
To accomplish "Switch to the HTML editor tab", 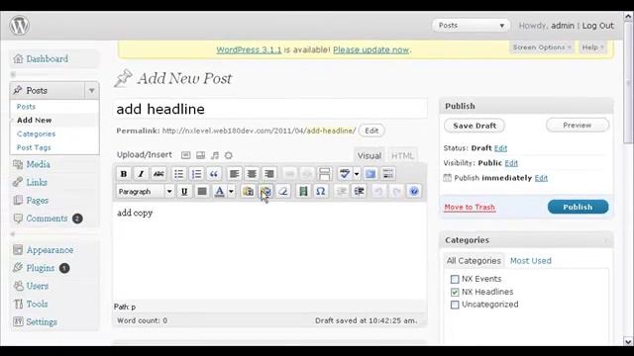I will (x=402, y=156).
